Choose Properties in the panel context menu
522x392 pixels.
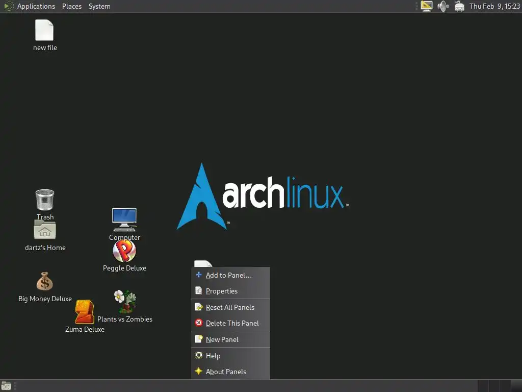tap(231, 291)
